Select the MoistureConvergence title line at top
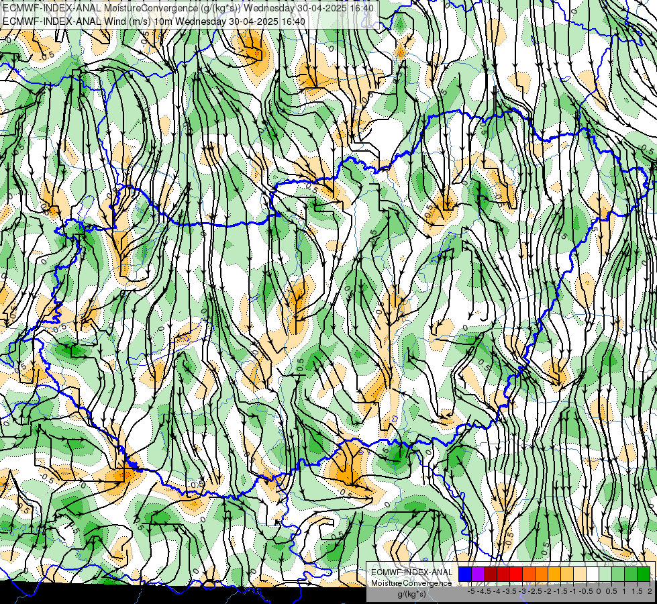657x604 pixels. [x=188, y=7]
